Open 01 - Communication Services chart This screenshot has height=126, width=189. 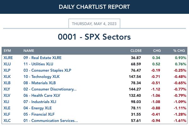click(x=51, y=120)
